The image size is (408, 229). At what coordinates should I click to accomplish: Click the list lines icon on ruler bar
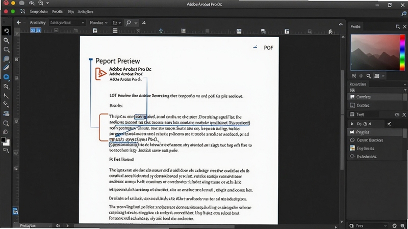pyautogui.click(x=183, y=31)
